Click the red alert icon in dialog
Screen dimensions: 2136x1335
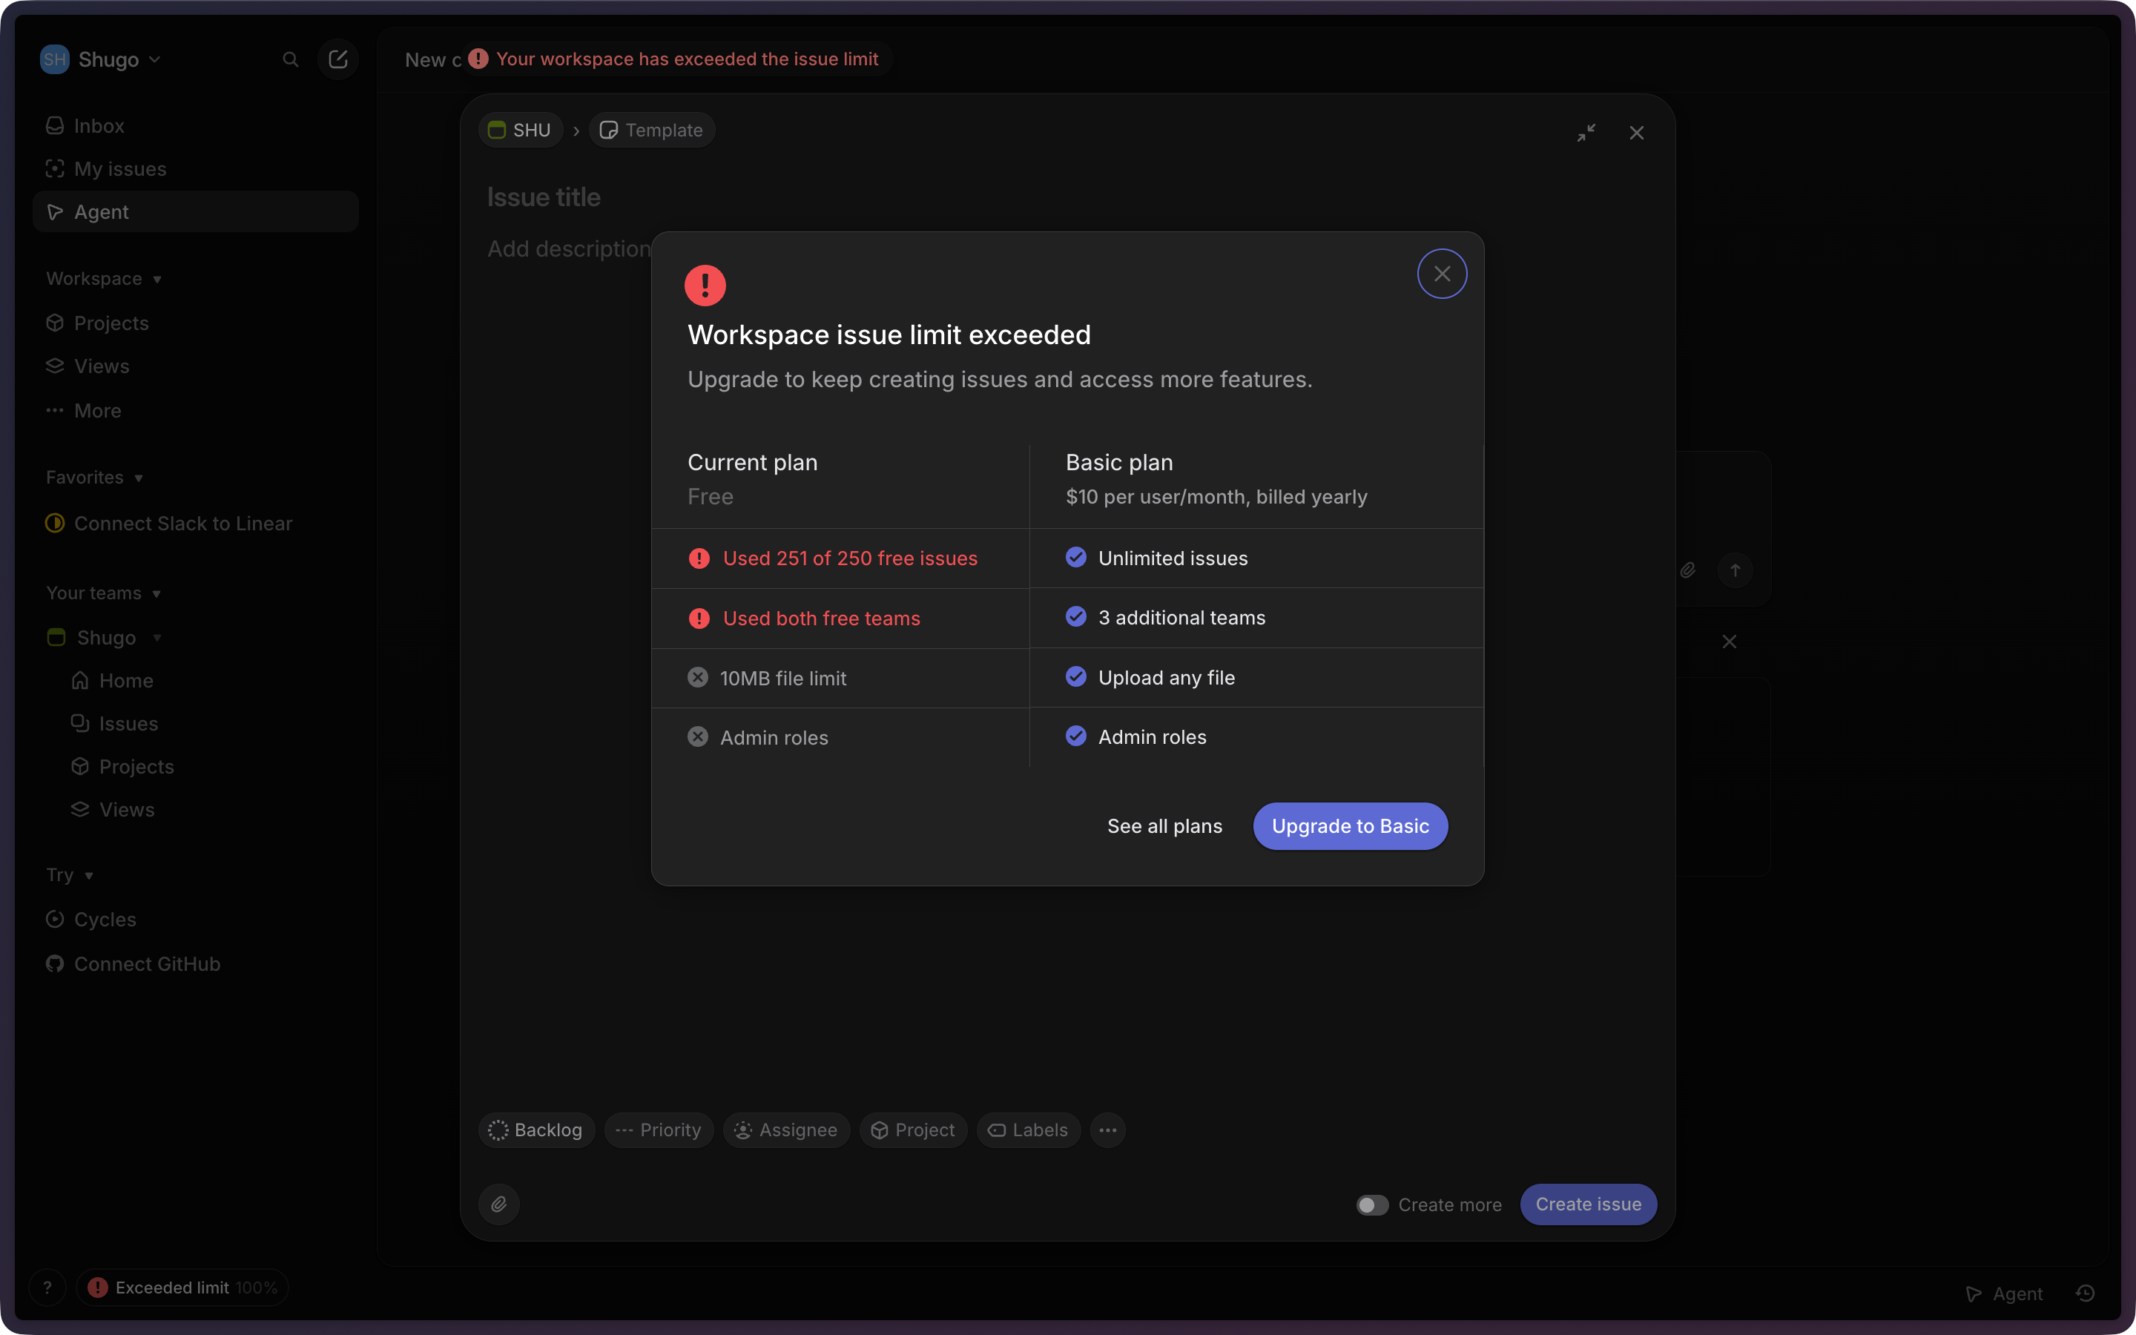click(705, 286)
